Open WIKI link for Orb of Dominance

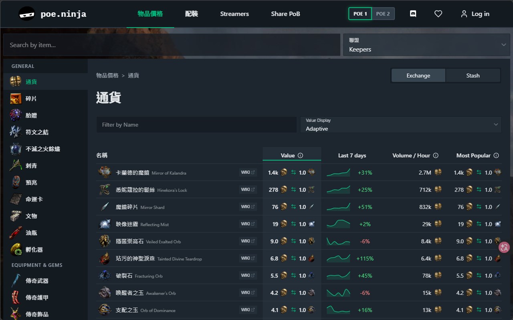[x=247, y=310]
